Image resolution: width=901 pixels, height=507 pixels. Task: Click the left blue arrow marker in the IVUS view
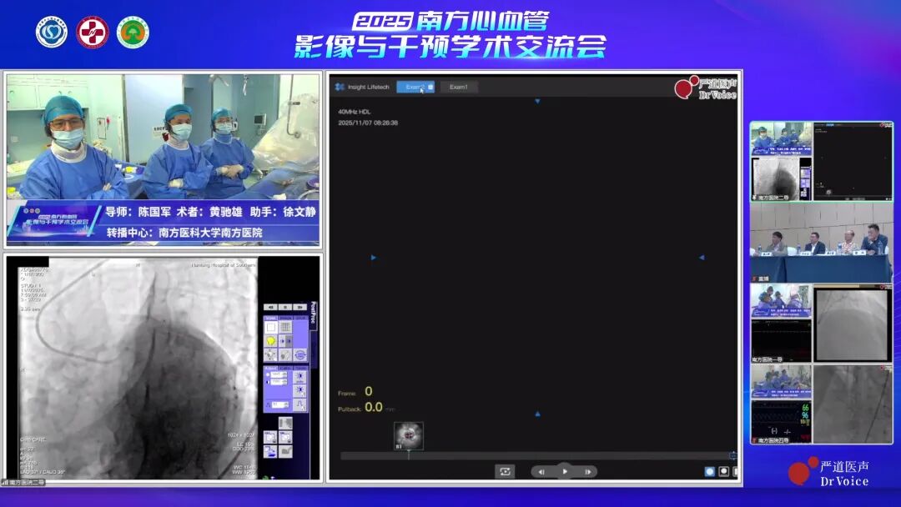click(373, 258)
